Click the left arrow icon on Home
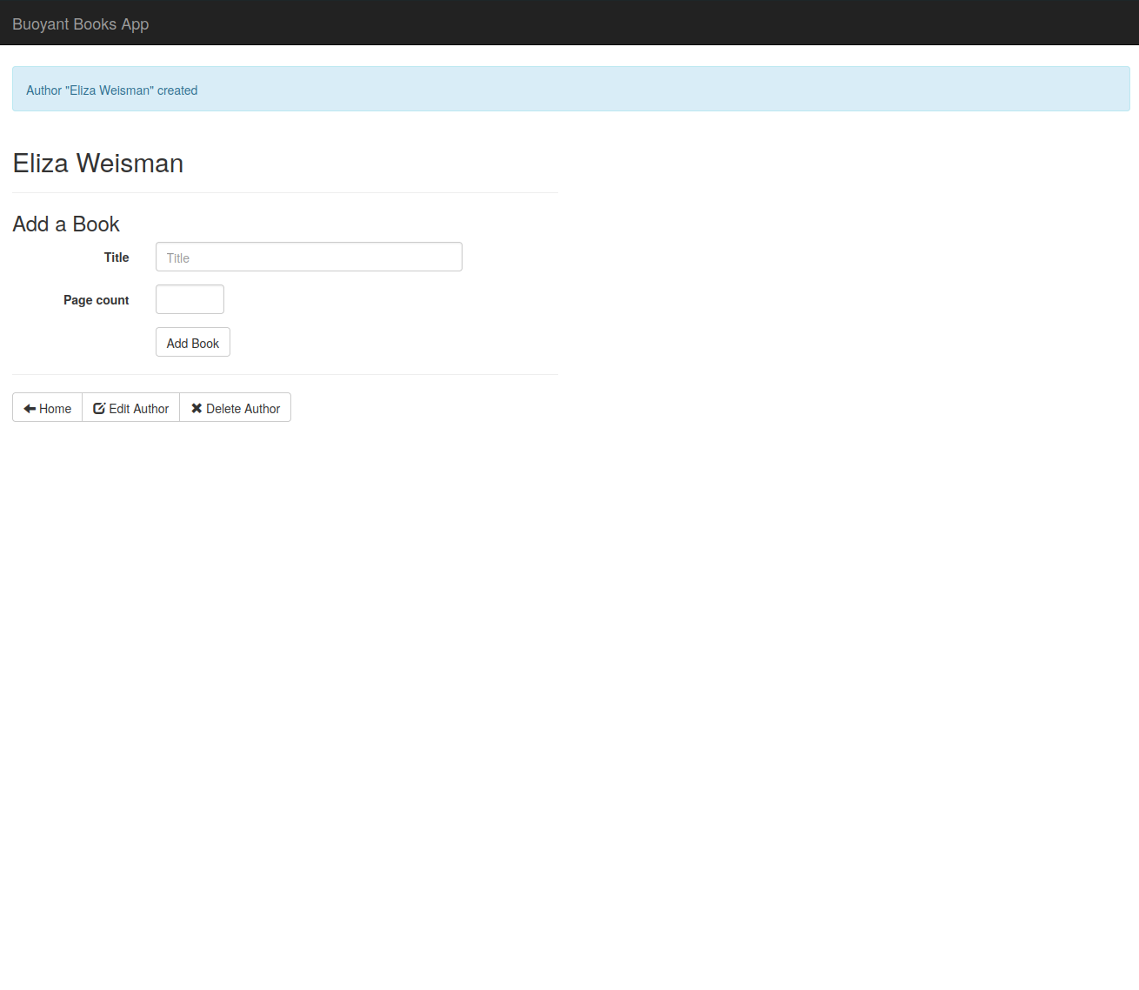 tap(30, 409)
